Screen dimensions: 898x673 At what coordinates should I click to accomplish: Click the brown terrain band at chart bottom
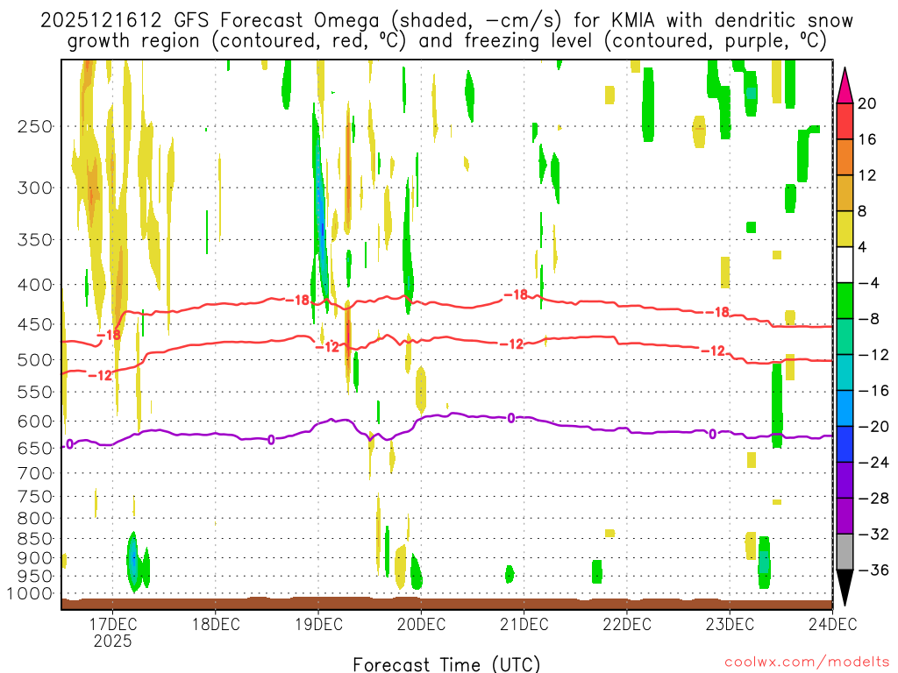pyautogui.click(x=446, y=604)
